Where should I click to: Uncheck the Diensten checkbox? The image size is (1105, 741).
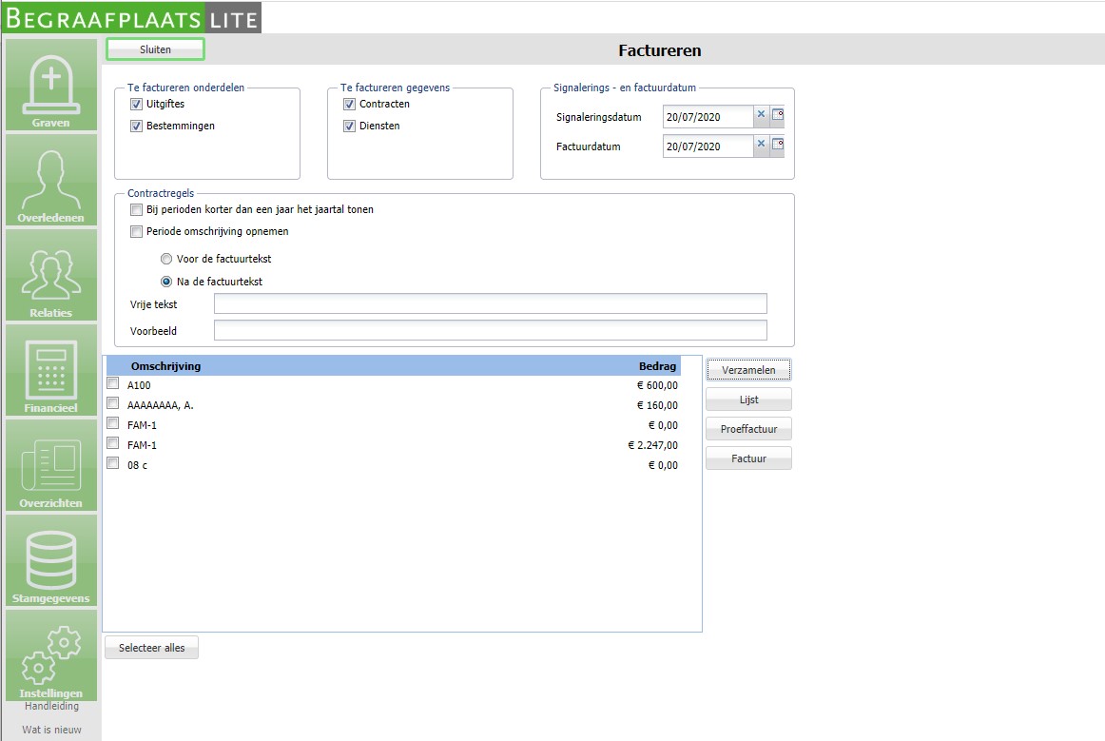point(350,127)
